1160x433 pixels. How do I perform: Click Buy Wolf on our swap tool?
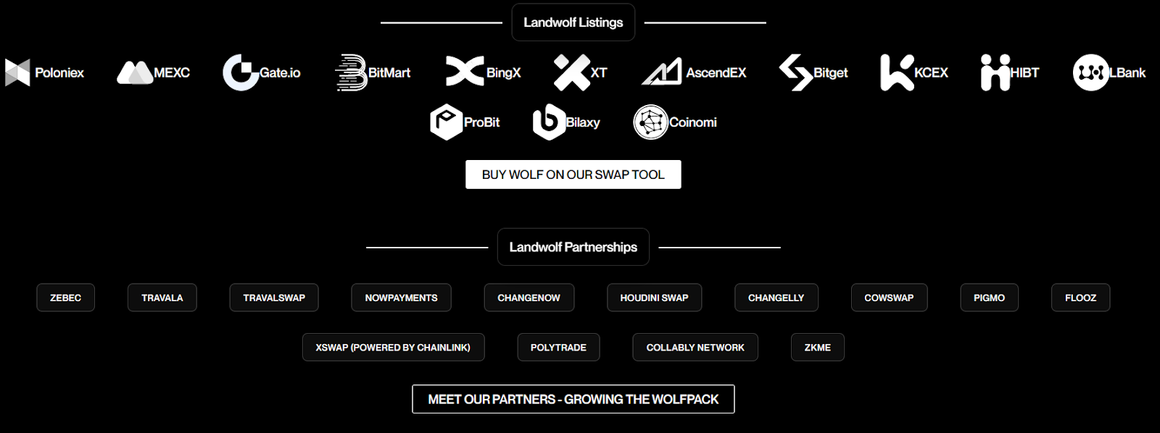click(573, 175)
